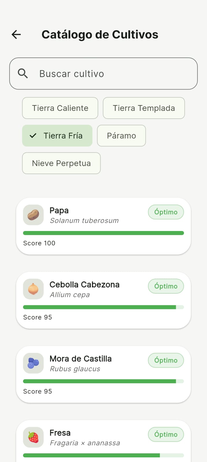Tap the Óptimo badge on Papa card
The height and width of the screenshot is (462, 207).
(x=166, y=212)
